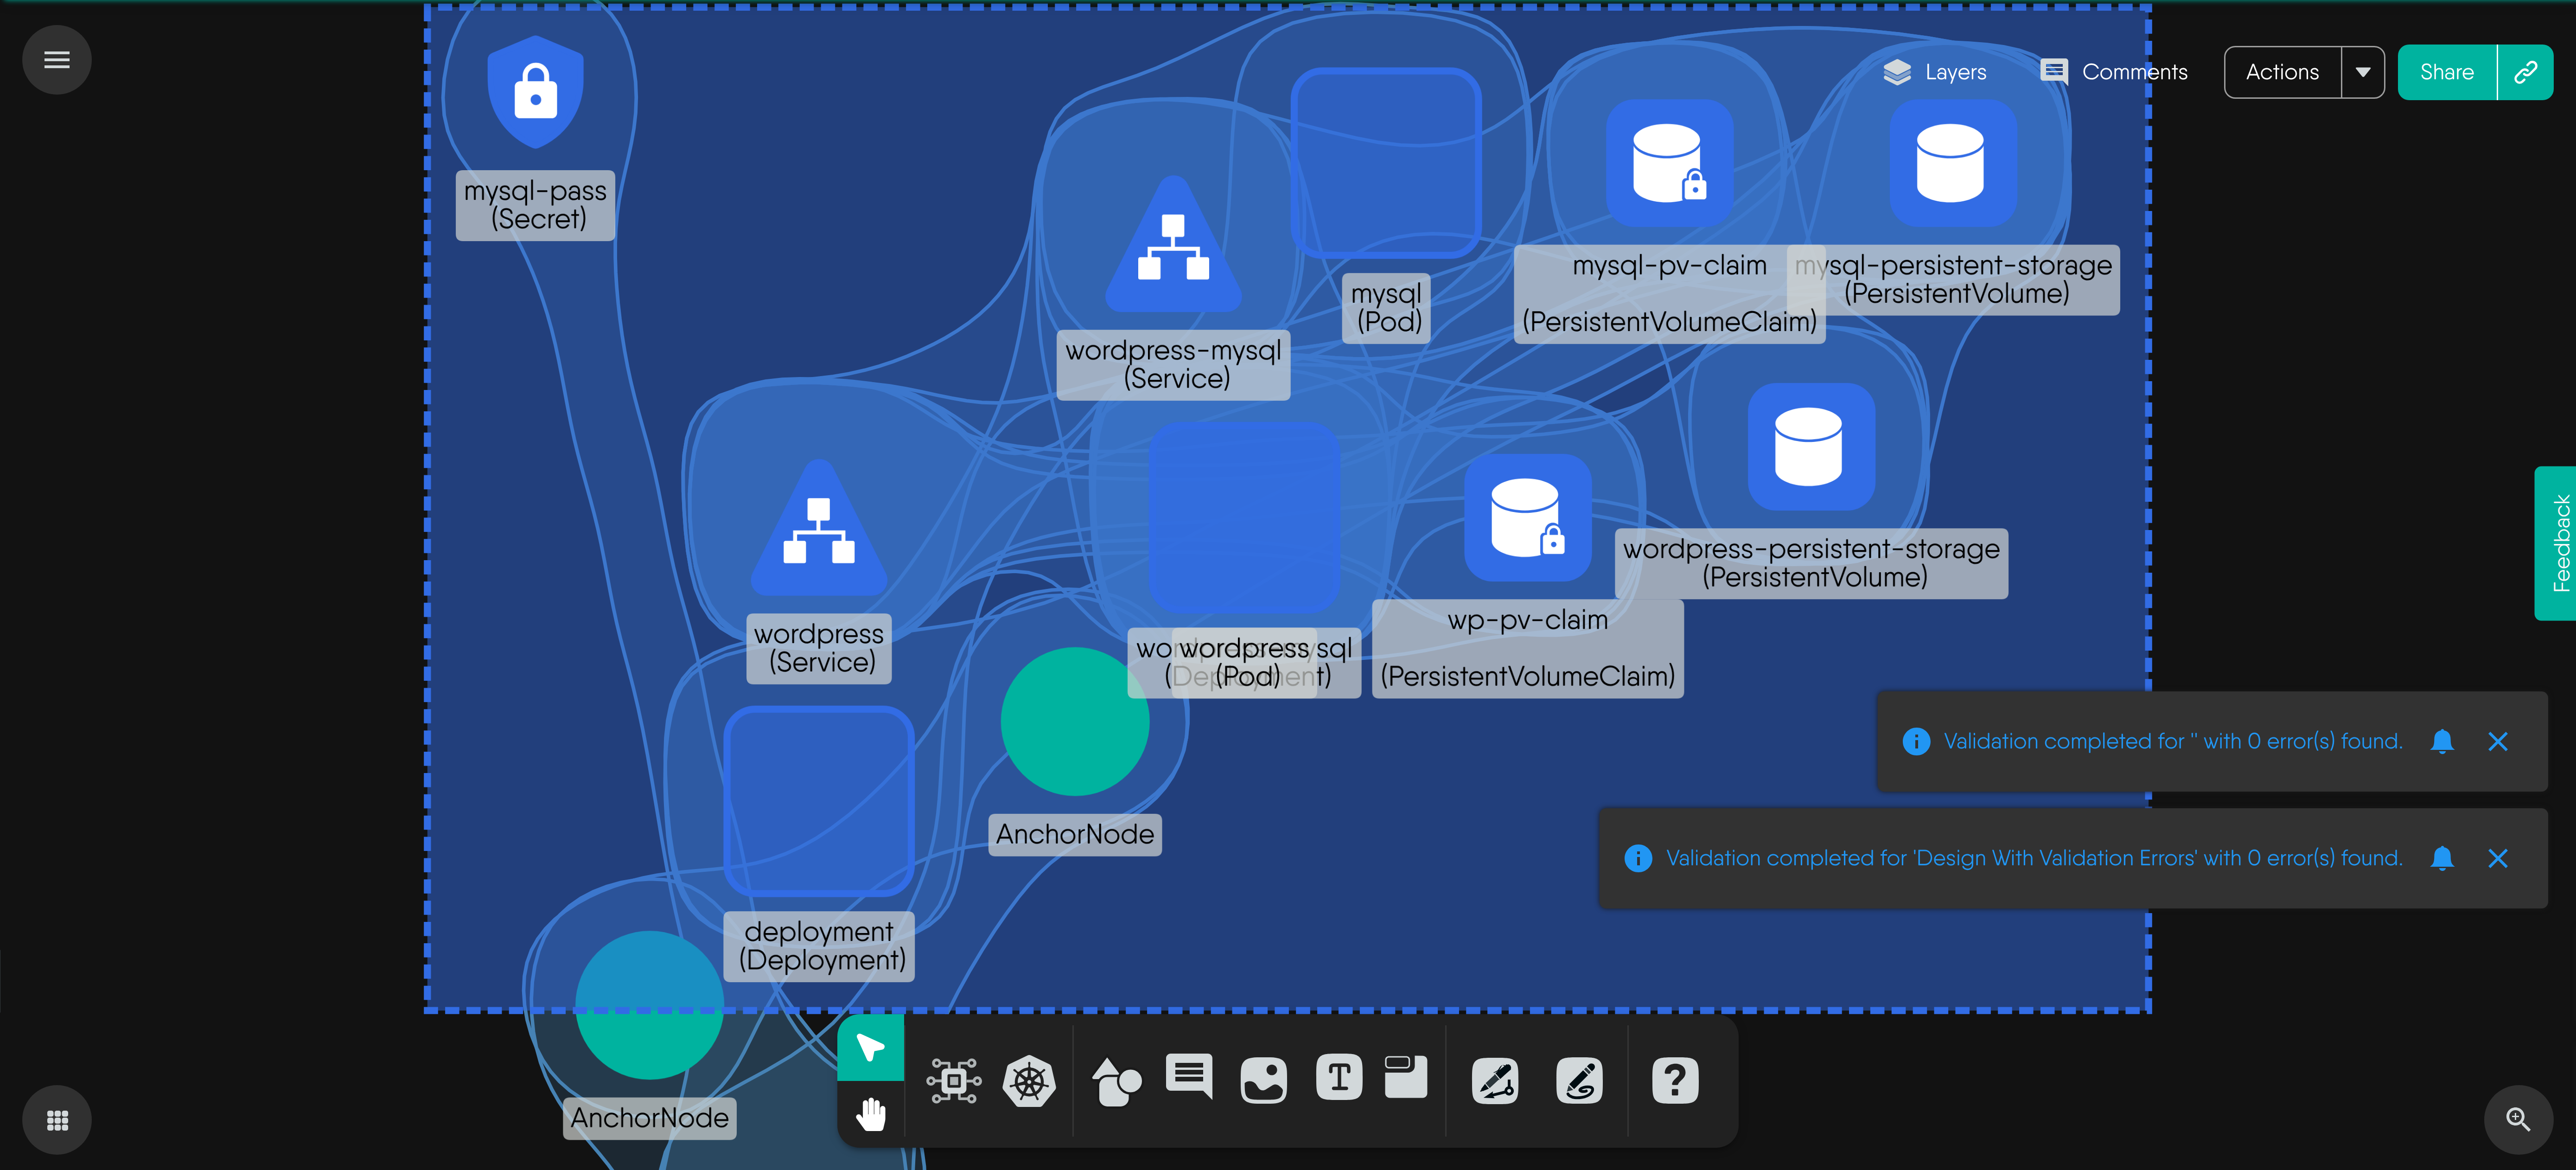Open the Feedback side tab
This screenshot has width=2576, height=1170.
click(x=2555, y=543)
